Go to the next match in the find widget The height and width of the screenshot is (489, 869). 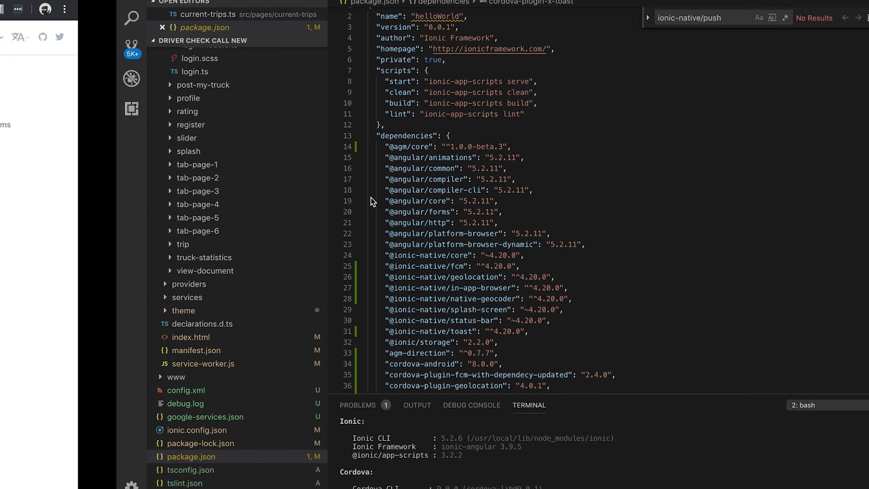(859, 18)
